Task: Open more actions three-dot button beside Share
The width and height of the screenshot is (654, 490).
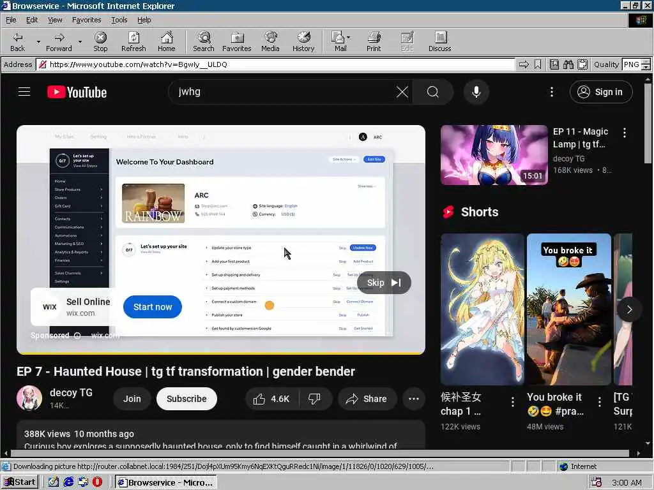Action: tap(413, 399)
